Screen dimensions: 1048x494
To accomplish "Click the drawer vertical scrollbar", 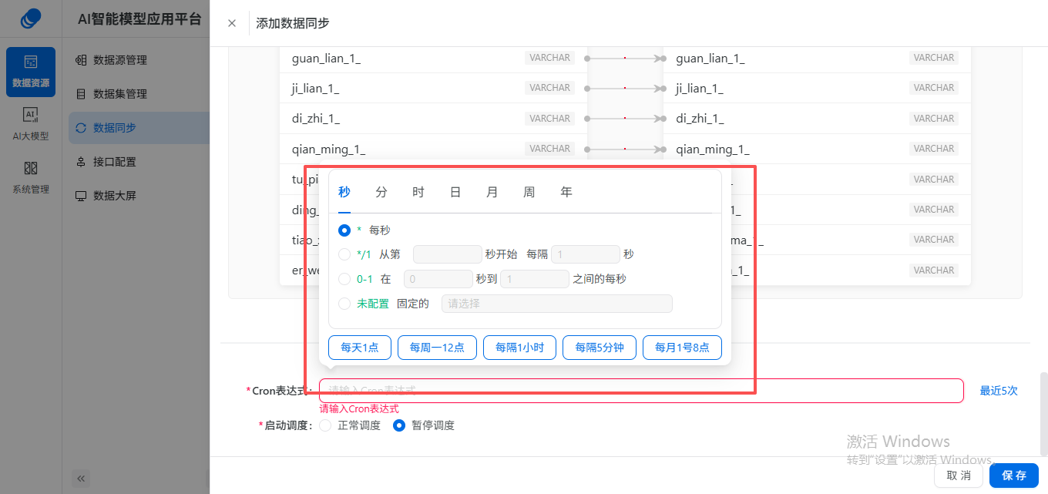I will click(1044, 412).
